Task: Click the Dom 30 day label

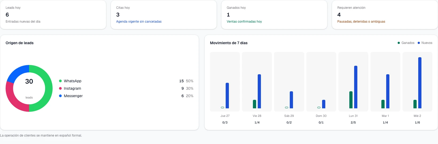Action: coord(321,116)
